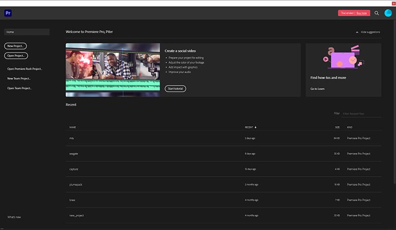
Task: Click the New Project button
Action: [15, 46]
